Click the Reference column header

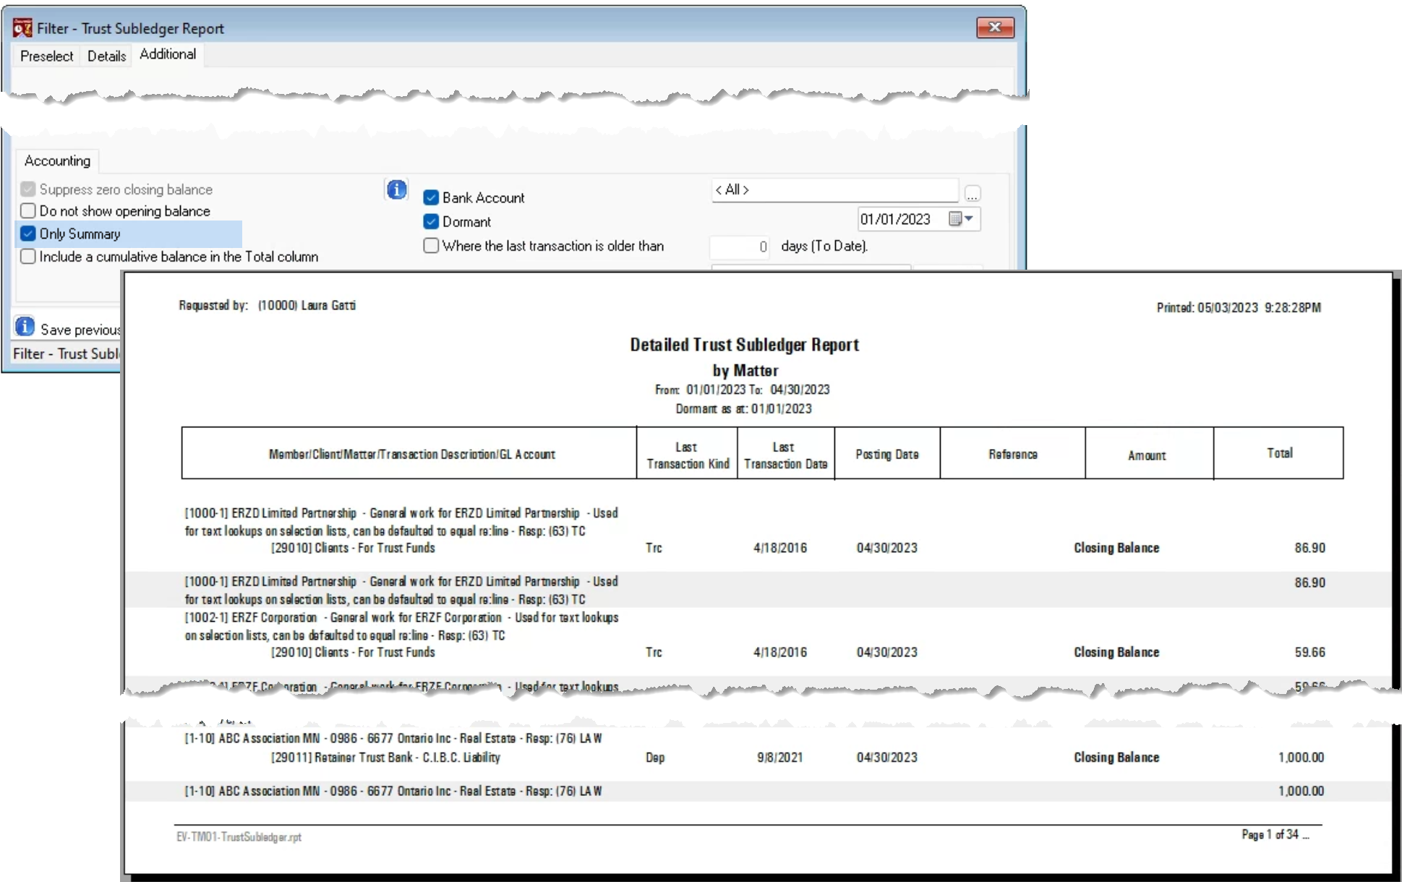click(x=1012, y=455)
